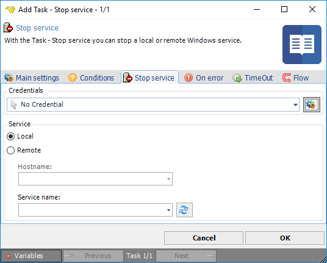Open credential manager gear button
The width and height of the screenshot is (327, 263).
click(312, 104)
